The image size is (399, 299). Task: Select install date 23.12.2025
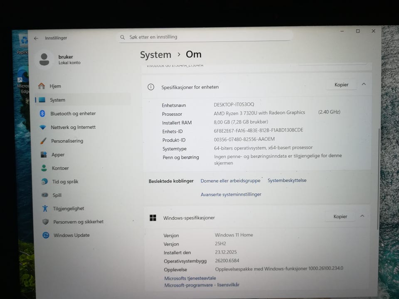tap(226, 252)
